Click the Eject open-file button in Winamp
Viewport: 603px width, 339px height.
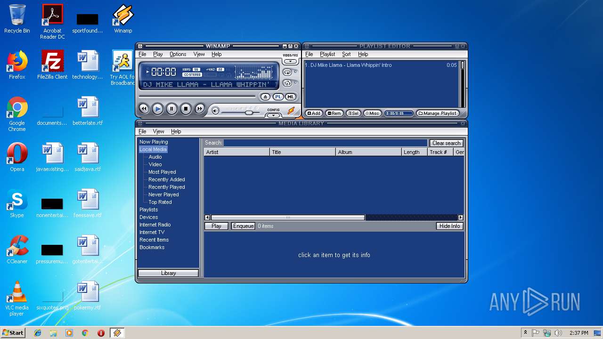click(x=265, y=97)
